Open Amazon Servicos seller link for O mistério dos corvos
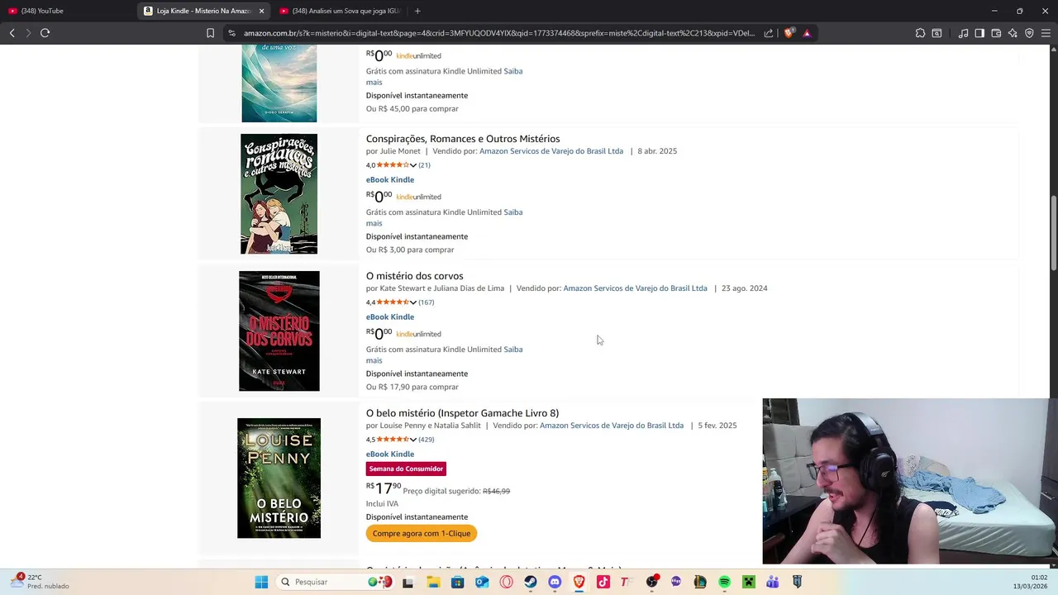The height and width of the screenshot is (595, 1058). click(x=635, y=288)
